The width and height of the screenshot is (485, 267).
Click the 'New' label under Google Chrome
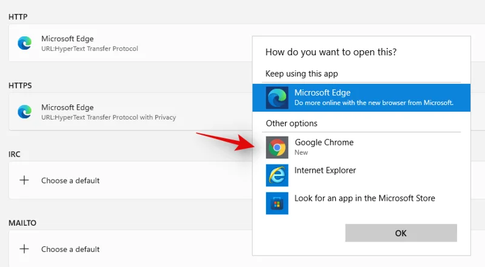[x=301, y=152]
